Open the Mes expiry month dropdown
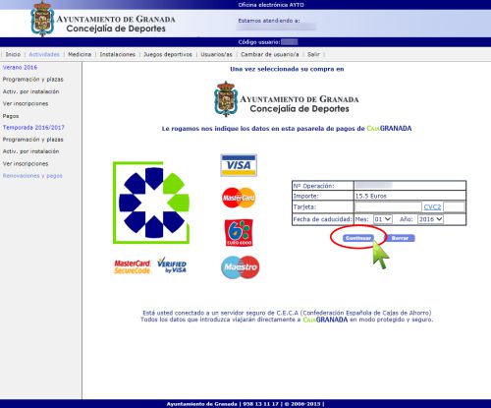 [383, 219]
